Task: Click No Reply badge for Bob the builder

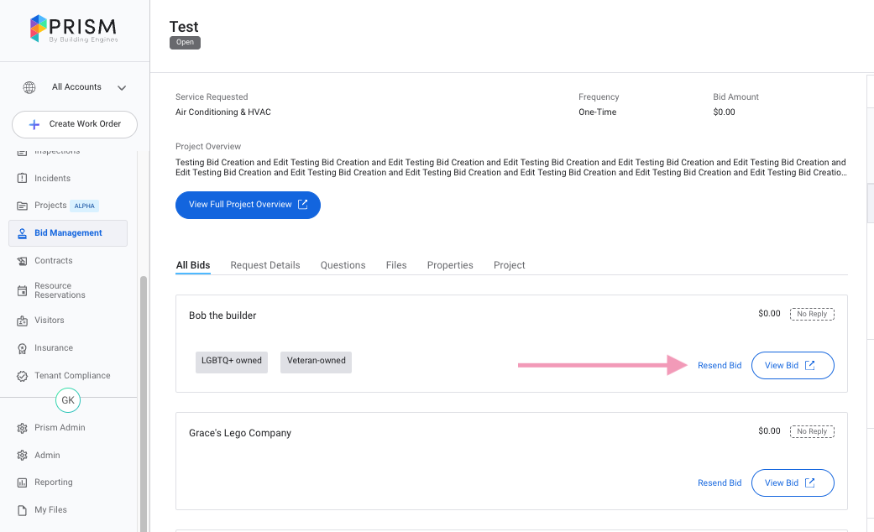Action: pyautogui.click(x=812, y=314)
